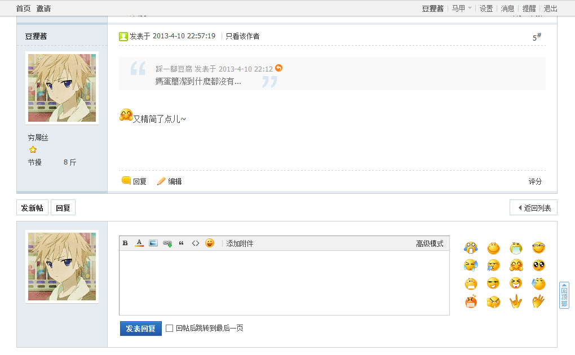Screen dimensions: 575x355
Task: Insert the face-mask emoji
Action: click(x=516, y=248)
